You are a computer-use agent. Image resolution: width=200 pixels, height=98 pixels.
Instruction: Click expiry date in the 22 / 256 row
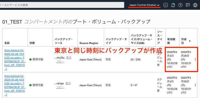pos(172,60)
